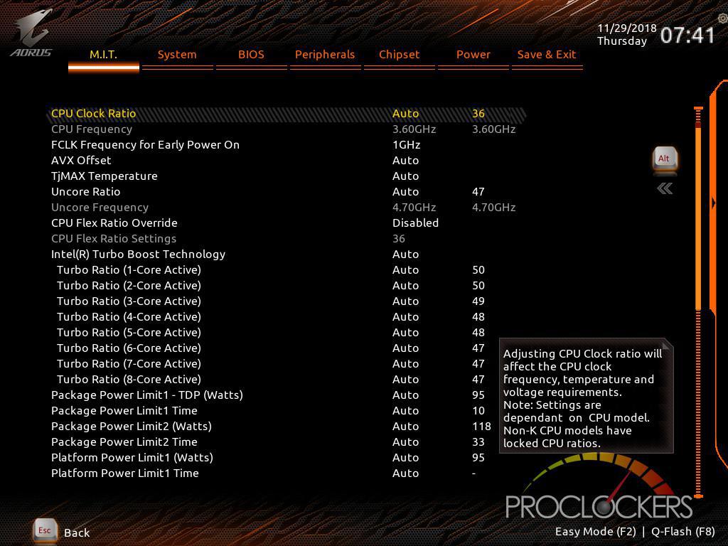728x546 pixels.
Task: Click the double left chevron icon
Action: 665,188
